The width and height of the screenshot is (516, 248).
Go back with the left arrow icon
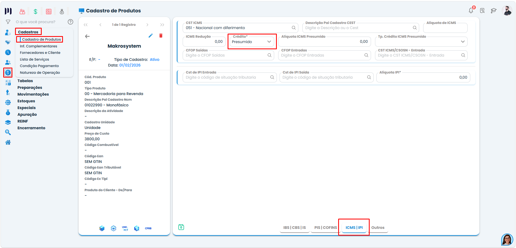pyautogui.click(x=87, y=36)
